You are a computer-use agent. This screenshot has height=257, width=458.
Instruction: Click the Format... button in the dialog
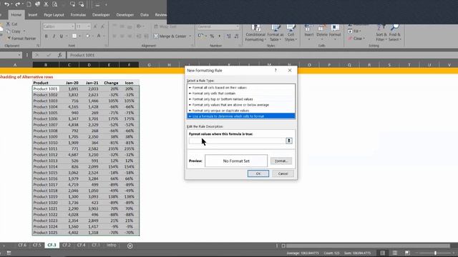[x=281, y=161]
